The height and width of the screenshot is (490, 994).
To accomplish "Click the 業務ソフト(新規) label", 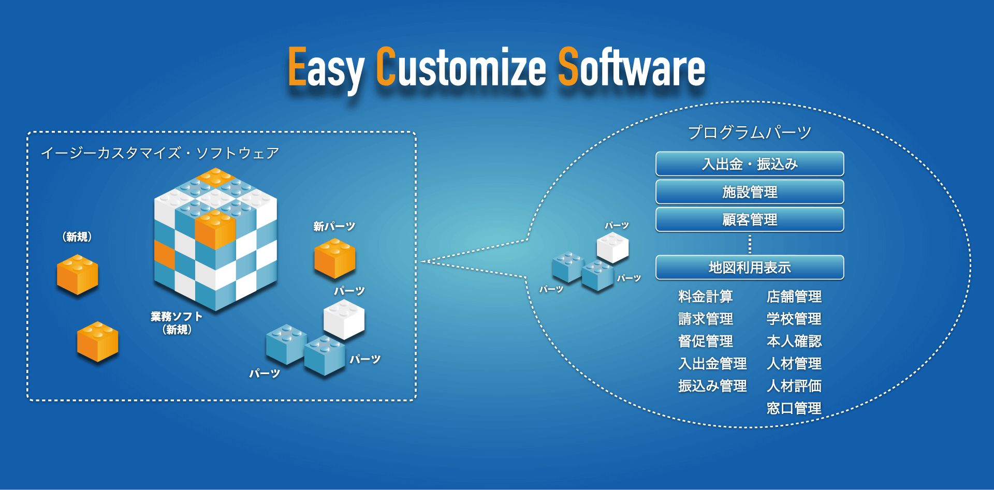I will coord(177,323).
